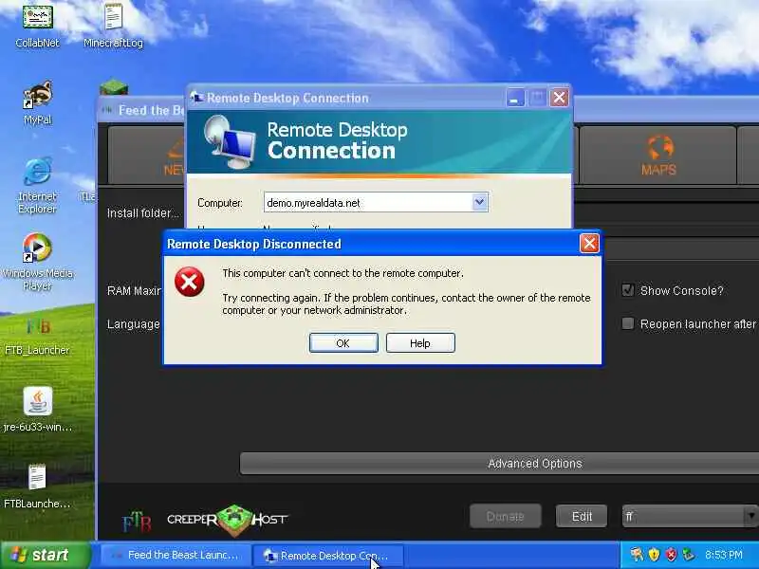
Task: Open the Windows start menu
Action: pyautogui.click(x=46, y=555)
